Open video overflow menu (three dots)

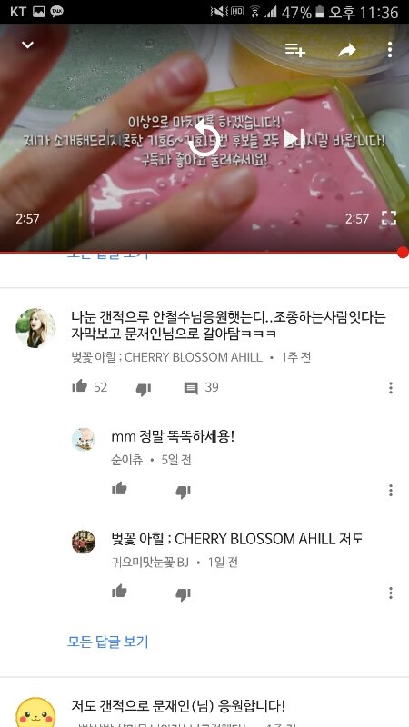390,49
